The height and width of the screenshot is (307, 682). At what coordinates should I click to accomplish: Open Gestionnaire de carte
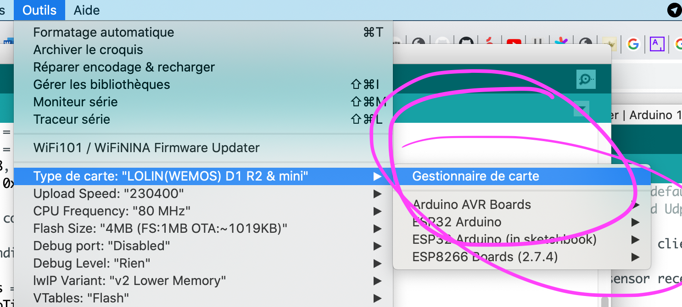[x=475, y=176]
